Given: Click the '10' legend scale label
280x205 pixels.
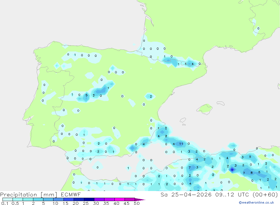Looking at the screenshot, I should pos(55,203).
